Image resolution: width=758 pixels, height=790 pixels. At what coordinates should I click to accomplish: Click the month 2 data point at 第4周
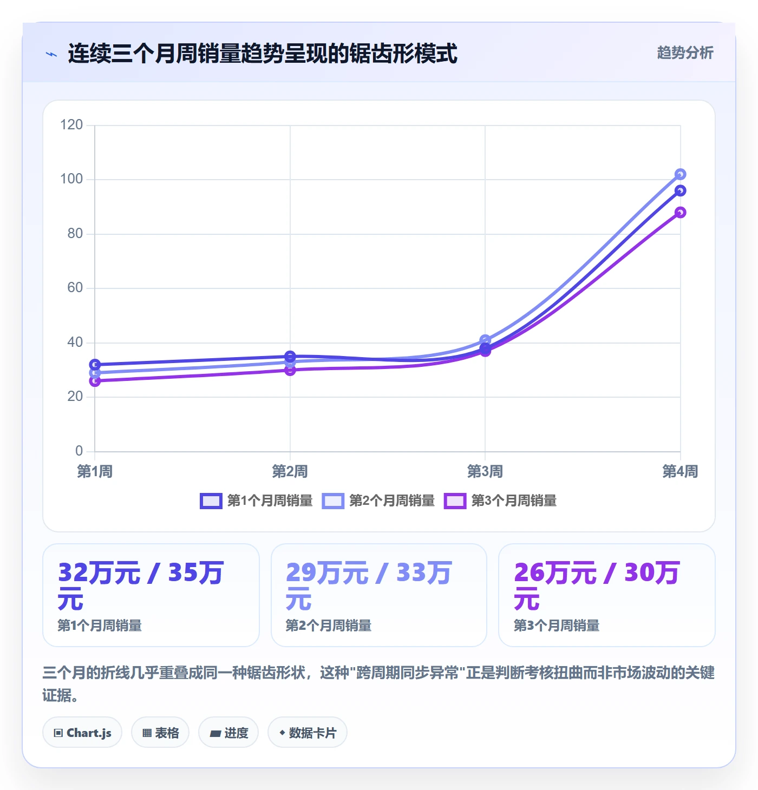click(681, 174)
